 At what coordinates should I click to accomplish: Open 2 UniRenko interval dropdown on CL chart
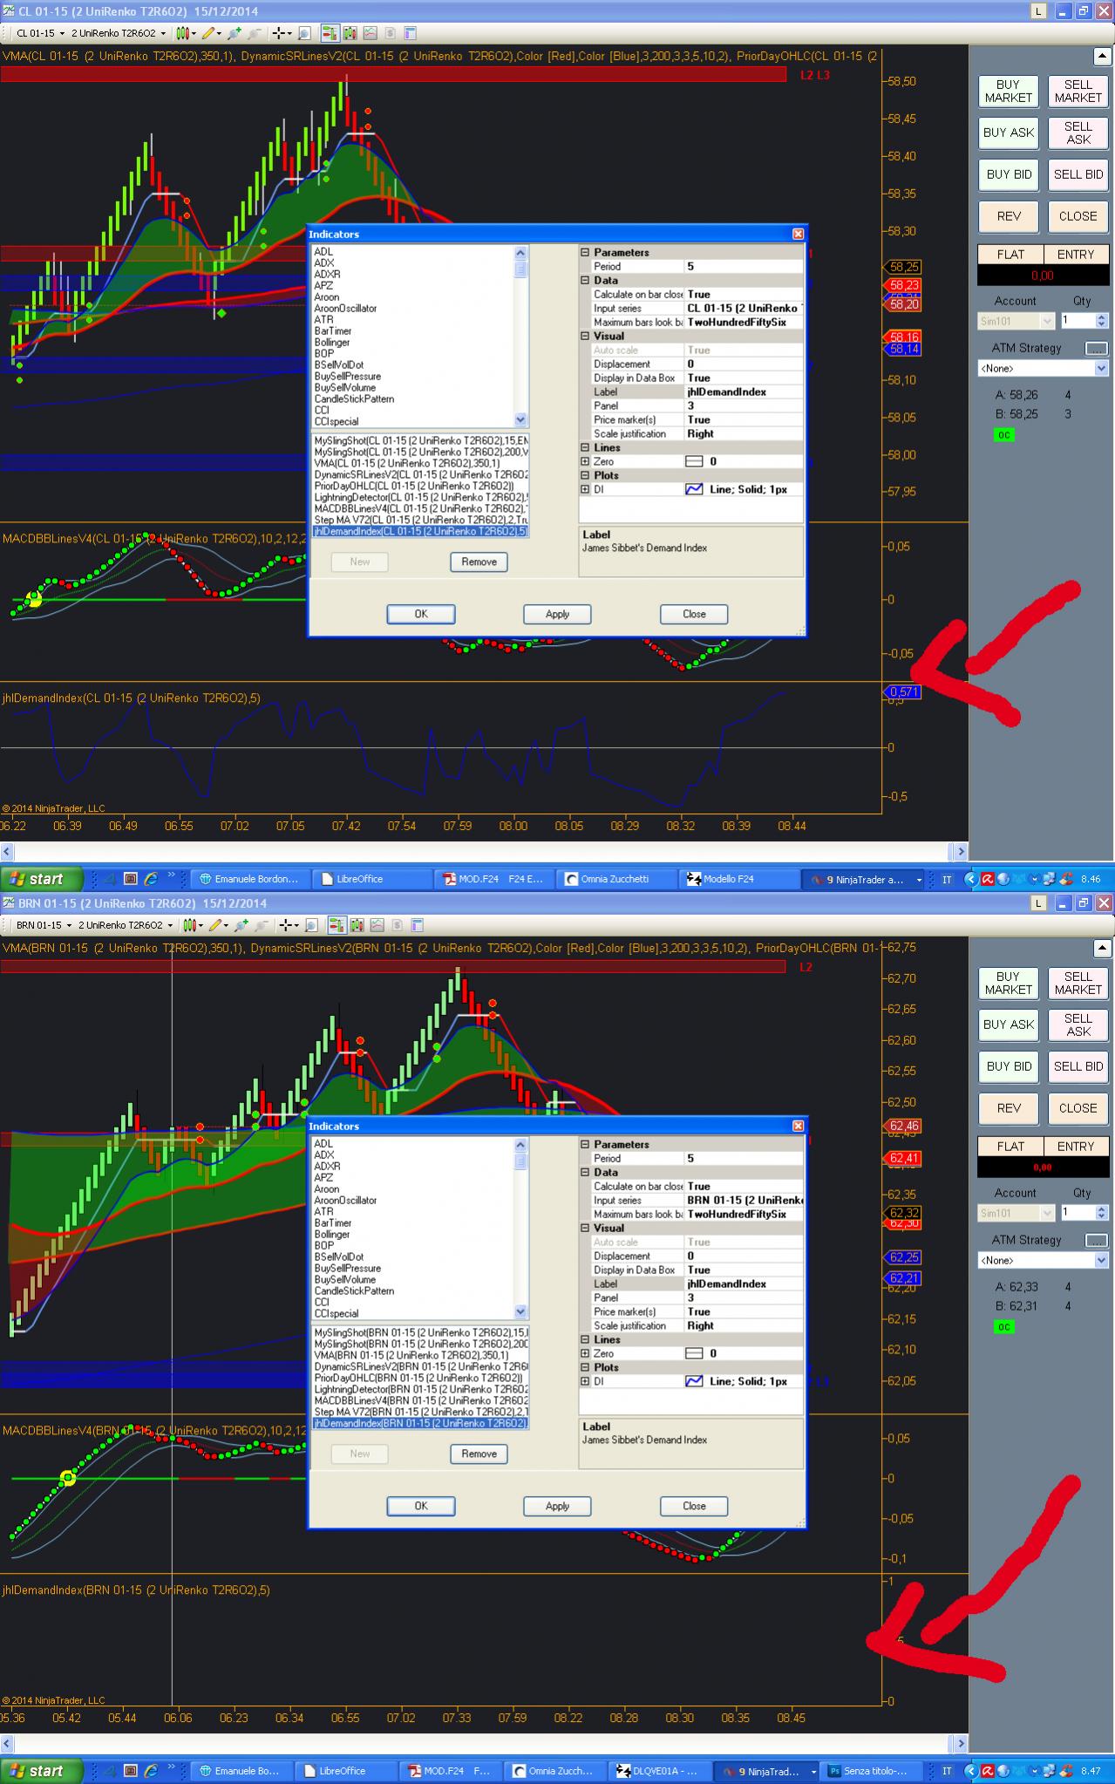(118, 33)
